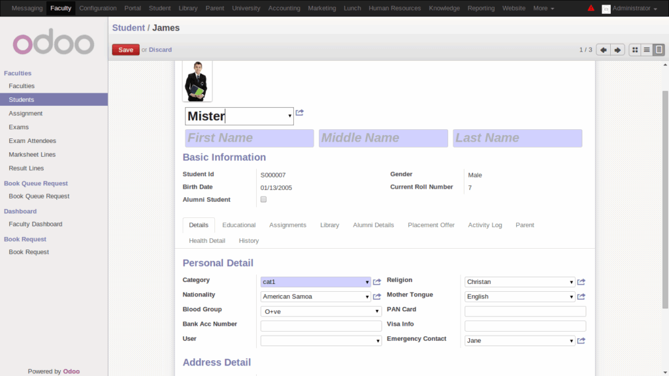Click the Discard link
The width and height of the screenshot is (669, 376).
point(160,50)
